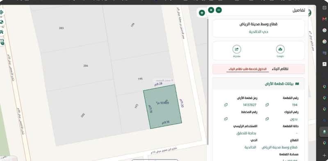Copy the block number value بدون
The height and width of the screenshot is (161, 328).
pyautogui.click(x=267, y=119)
